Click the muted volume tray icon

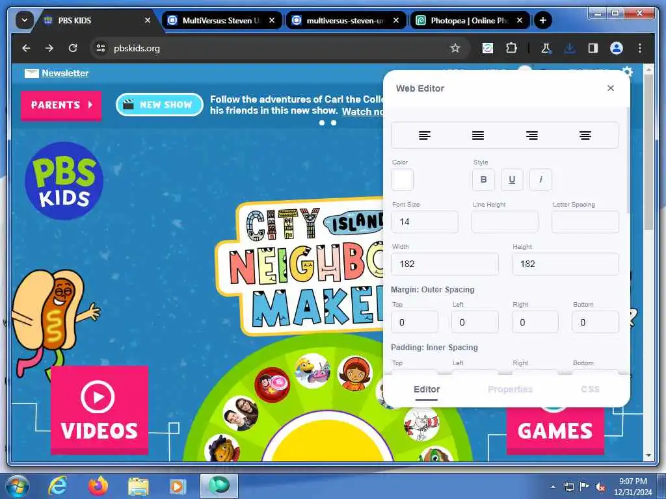click(x=600, y=487)
